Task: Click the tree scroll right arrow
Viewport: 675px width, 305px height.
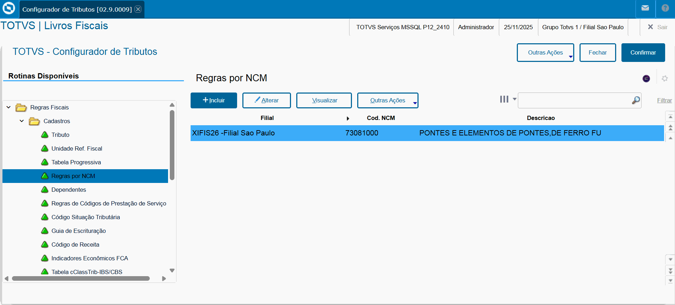Action: (x=164, y=279)
